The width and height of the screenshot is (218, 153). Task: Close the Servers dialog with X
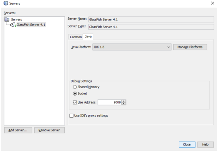pyautogui.click(x=212, y=3)
